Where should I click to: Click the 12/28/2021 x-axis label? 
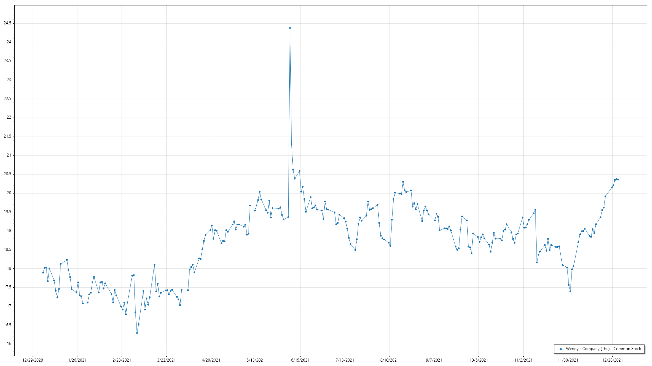click(x=612, y=360)
